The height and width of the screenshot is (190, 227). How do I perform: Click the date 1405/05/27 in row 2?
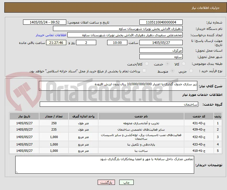(x=24, y=129)
